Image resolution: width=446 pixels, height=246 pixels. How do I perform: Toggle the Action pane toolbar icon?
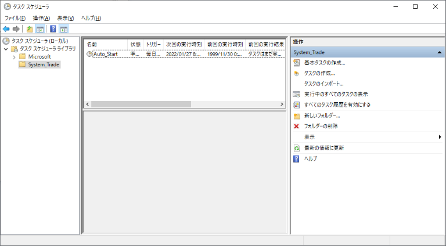click(63, 29)
